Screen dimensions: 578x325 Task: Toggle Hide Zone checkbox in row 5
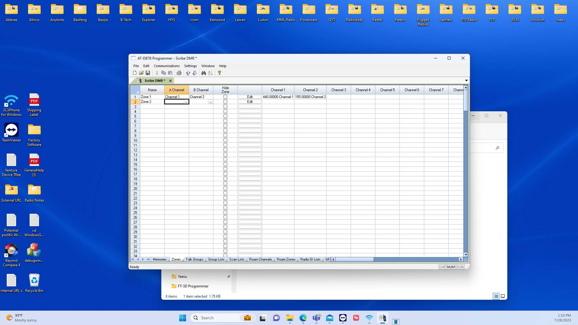(x=225, y=116)
